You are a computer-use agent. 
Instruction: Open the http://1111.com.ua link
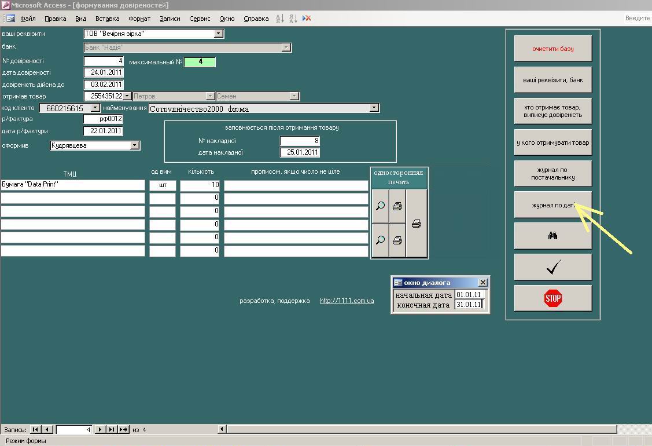[x=347, y=301]
